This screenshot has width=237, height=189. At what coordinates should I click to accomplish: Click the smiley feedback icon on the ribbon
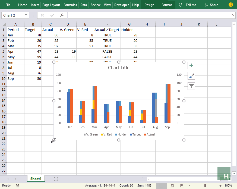230,5
